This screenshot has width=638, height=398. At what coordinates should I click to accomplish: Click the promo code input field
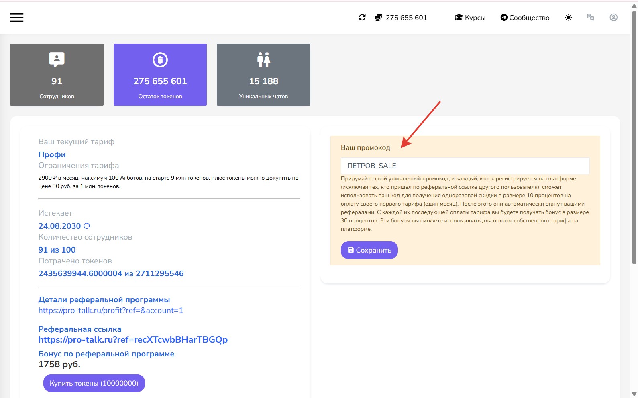(465, 166)
